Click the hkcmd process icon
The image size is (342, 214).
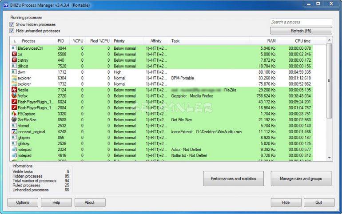[x=14, y=126]
